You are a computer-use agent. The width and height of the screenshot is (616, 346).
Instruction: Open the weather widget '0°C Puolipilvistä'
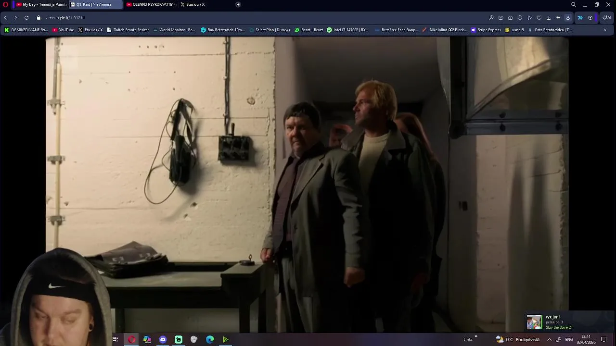pyautogui.click(x=518, y=340)
